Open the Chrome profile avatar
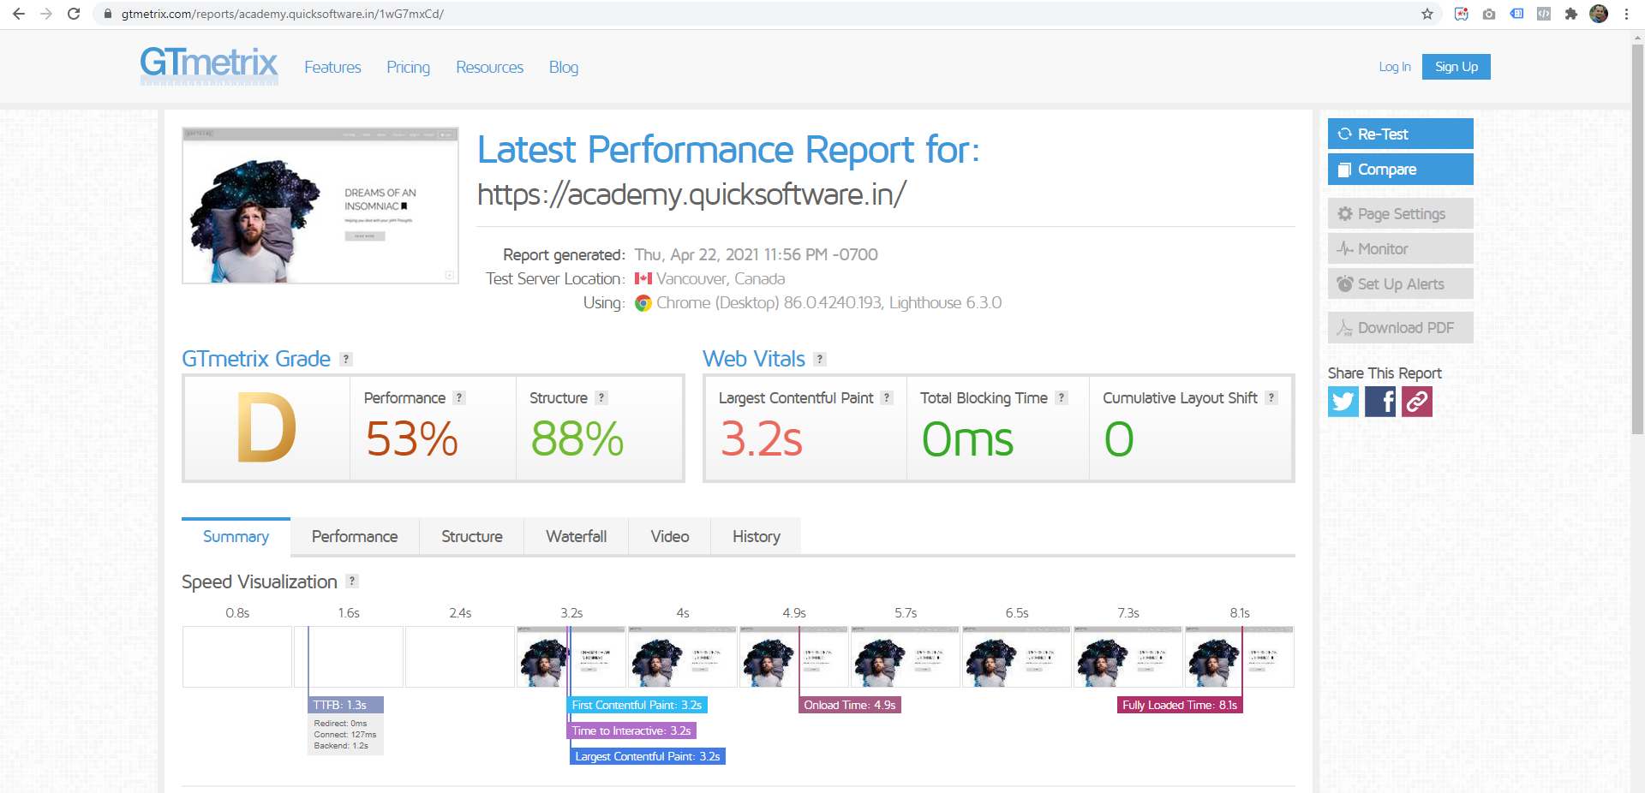The height and width of the screenshot is (793, 1645). coord(1599,14)
